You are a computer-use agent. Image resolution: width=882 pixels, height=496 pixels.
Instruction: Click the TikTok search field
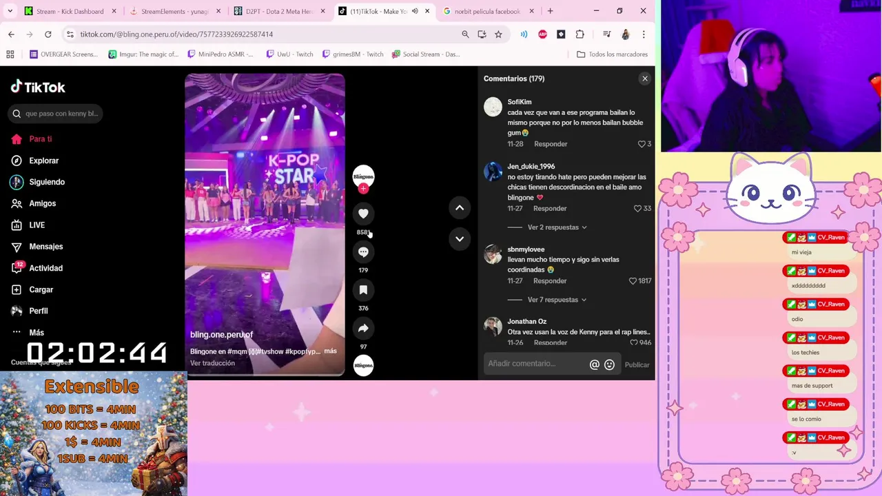point(57,114)
